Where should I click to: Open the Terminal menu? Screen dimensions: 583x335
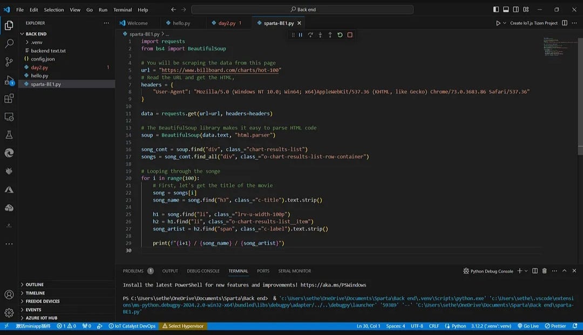[122, 9]
